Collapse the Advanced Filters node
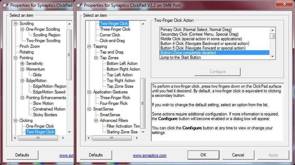295x165 pixels. [96, 120]
